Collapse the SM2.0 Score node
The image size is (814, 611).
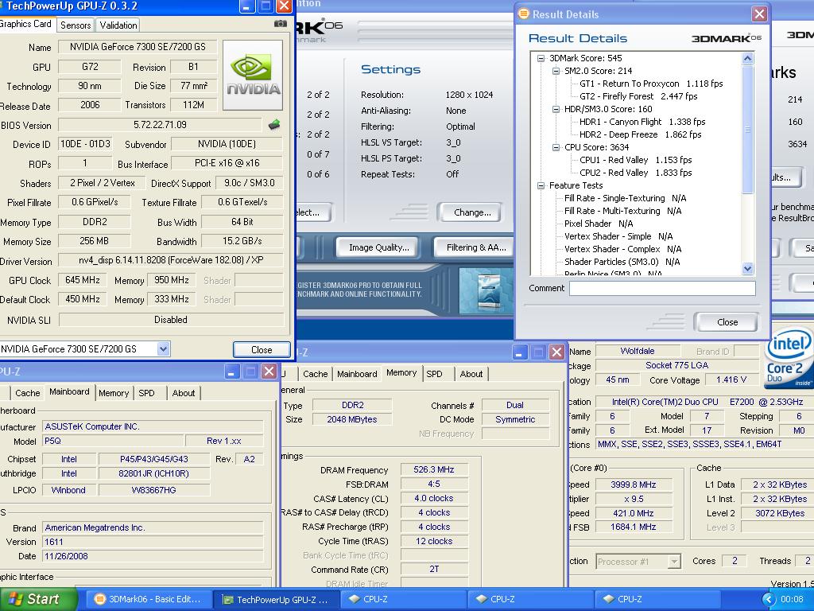[556, 71]
